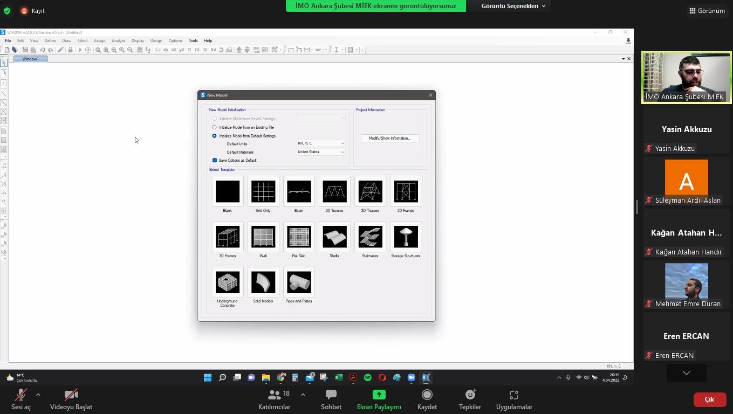The height and width of the screenshot is (414, 733).
Task: Select the Blank model template icon
Action: click(x=228, y=192)
